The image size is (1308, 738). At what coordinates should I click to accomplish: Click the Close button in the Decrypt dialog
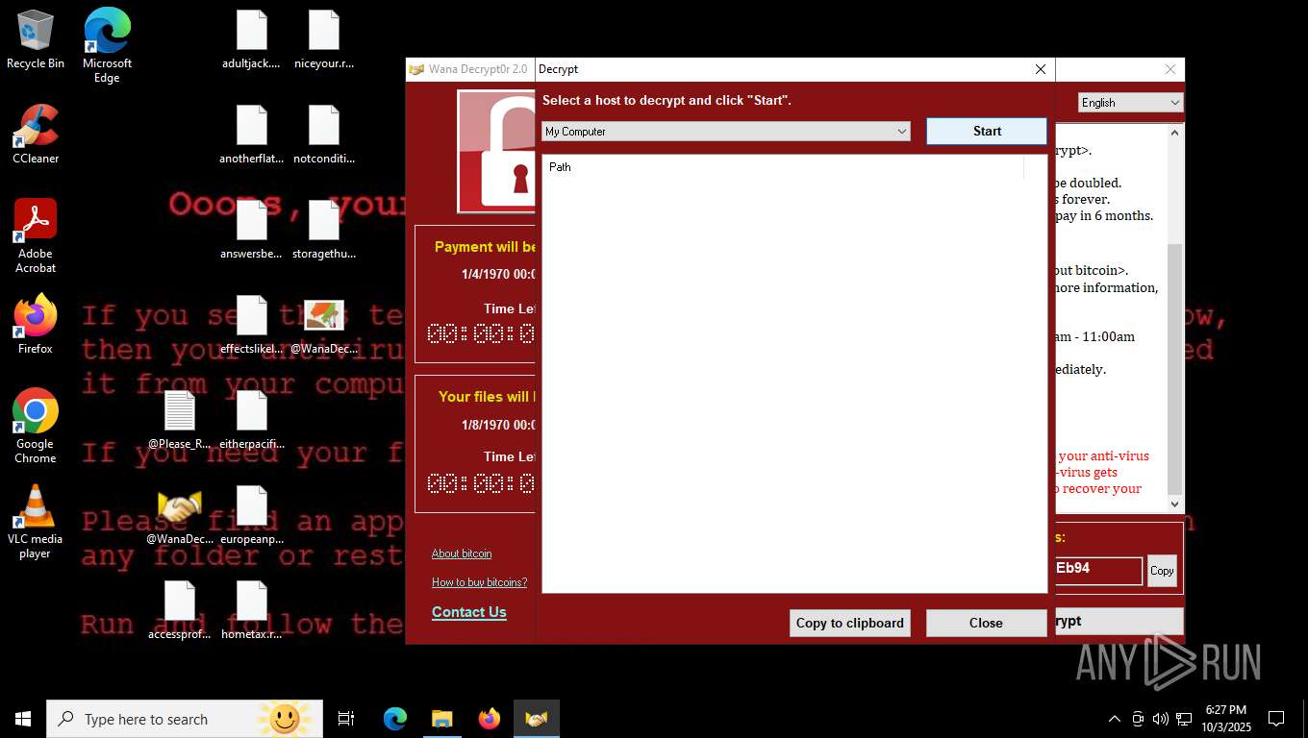pyautogui.click(x=986, y=623)
